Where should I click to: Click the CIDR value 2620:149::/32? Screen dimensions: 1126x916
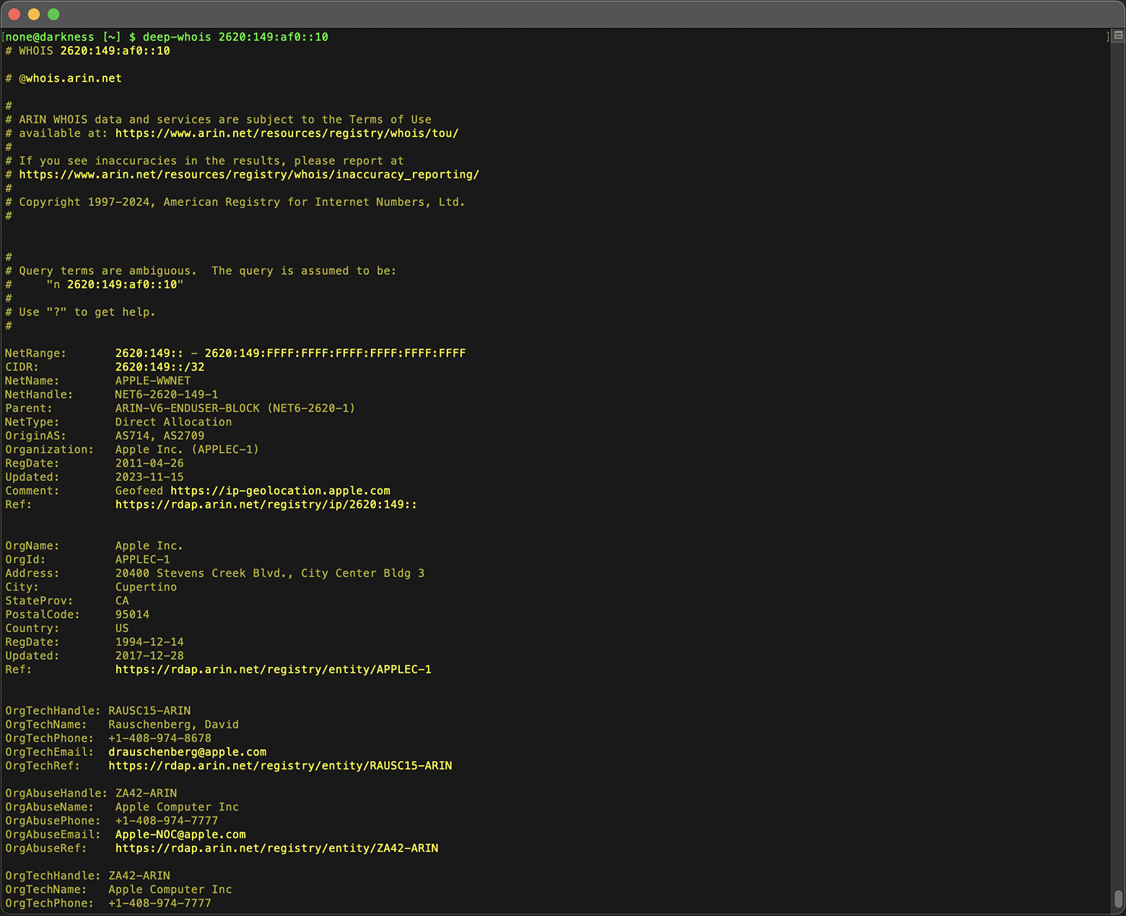(x=159, y=366)
